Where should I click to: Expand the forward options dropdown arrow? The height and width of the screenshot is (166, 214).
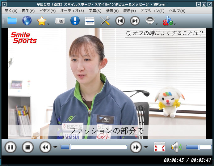tap(146, 147)
